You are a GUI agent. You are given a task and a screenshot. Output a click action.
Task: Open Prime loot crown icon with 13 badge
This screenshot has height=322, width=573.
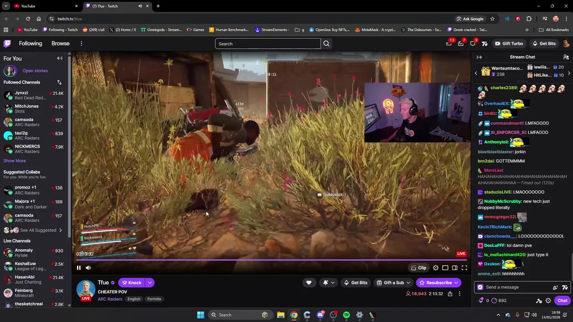click(449, 43)
